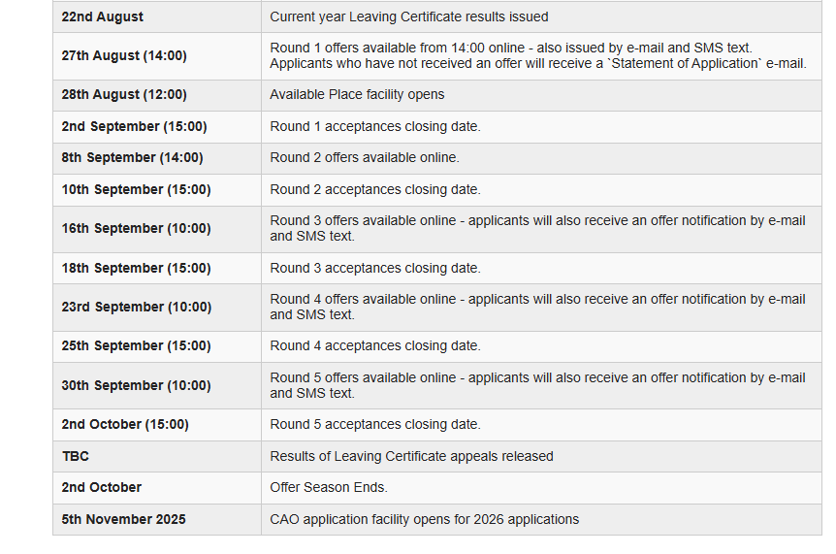The image size is (836, 554).
Task: Click "Round 1 acceptances closing date" text
Action: click(374, 126)
